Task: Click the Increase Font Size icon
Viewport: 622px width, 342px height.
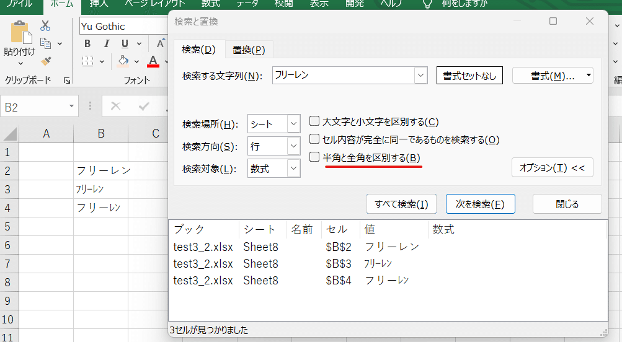Action: (x=160, y=43)
